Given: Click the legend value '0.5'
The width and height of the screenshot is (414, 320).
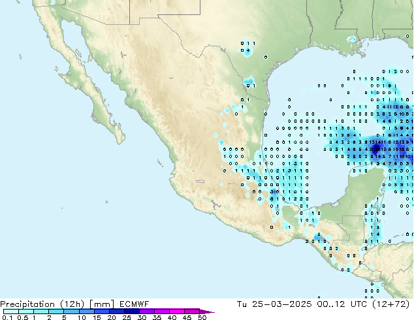Looking at the screenshot, I should pos(22,317).
